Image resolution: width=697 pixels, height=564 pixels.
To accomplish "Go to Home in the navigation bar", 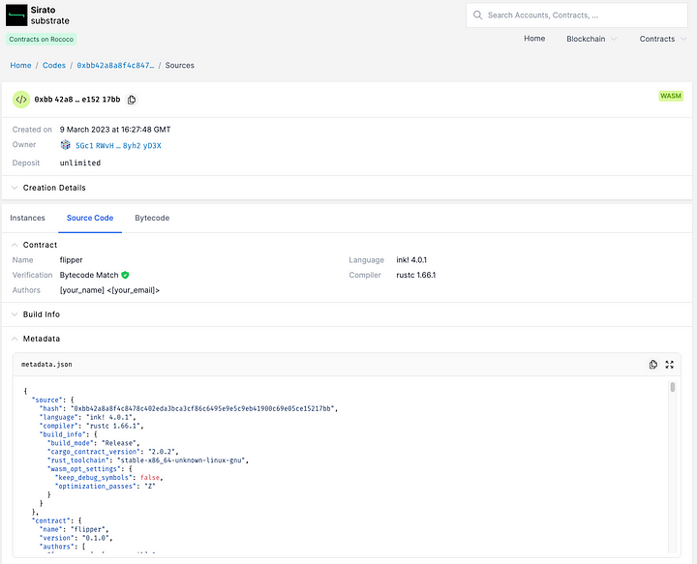I will 534,39.
